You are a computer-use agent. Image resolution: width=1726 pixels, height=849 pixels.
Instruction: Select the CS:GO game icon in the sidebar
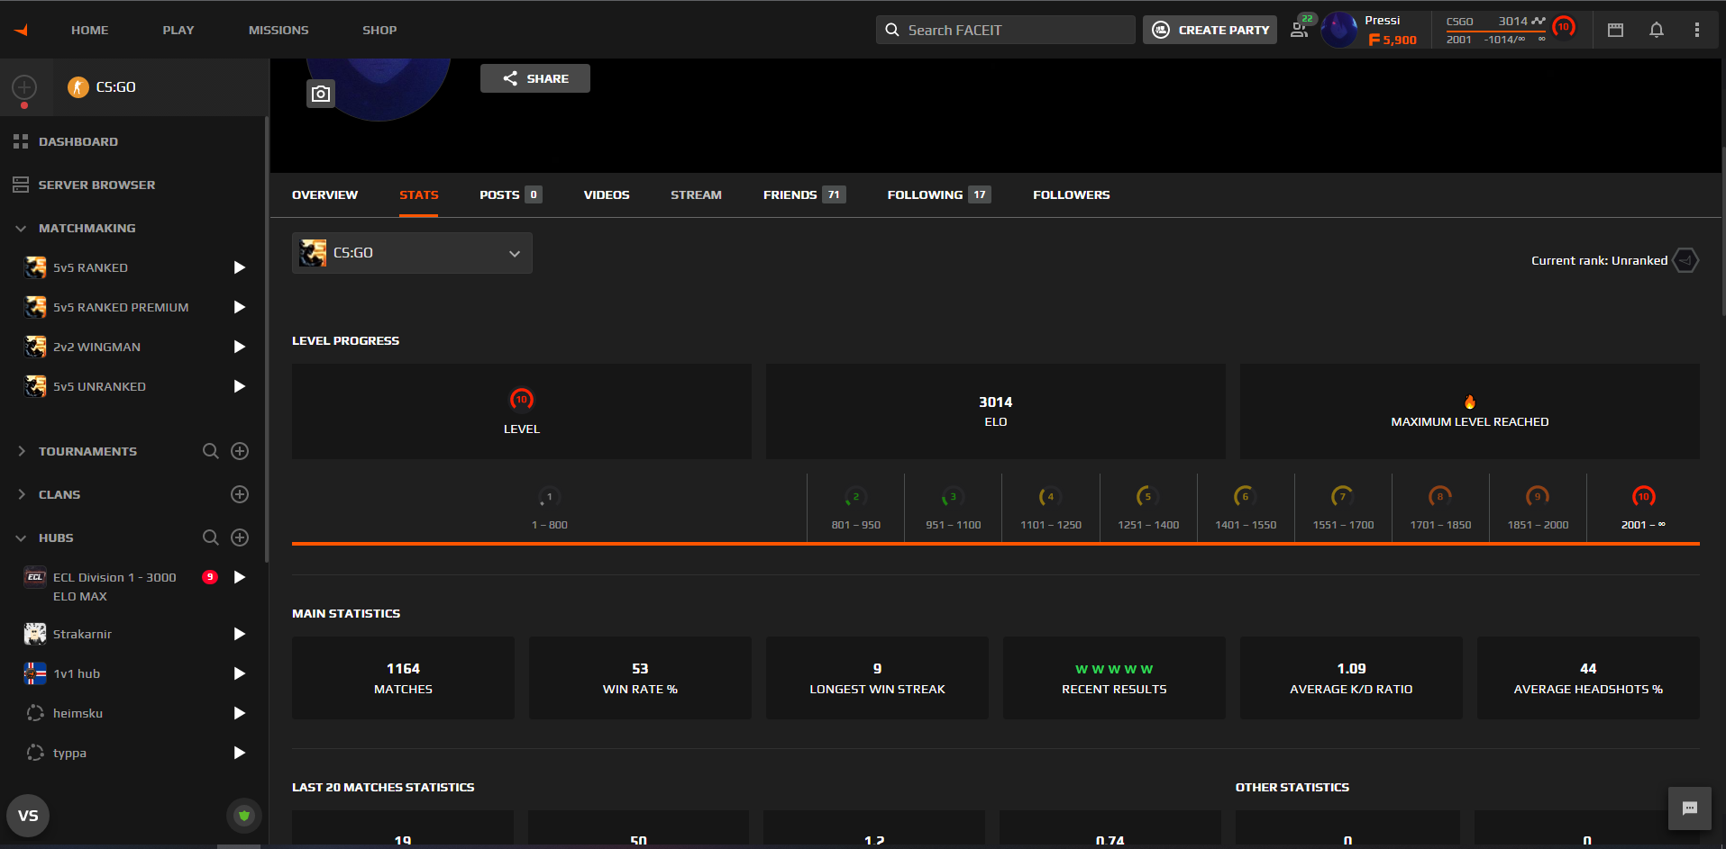click(78, 87)
